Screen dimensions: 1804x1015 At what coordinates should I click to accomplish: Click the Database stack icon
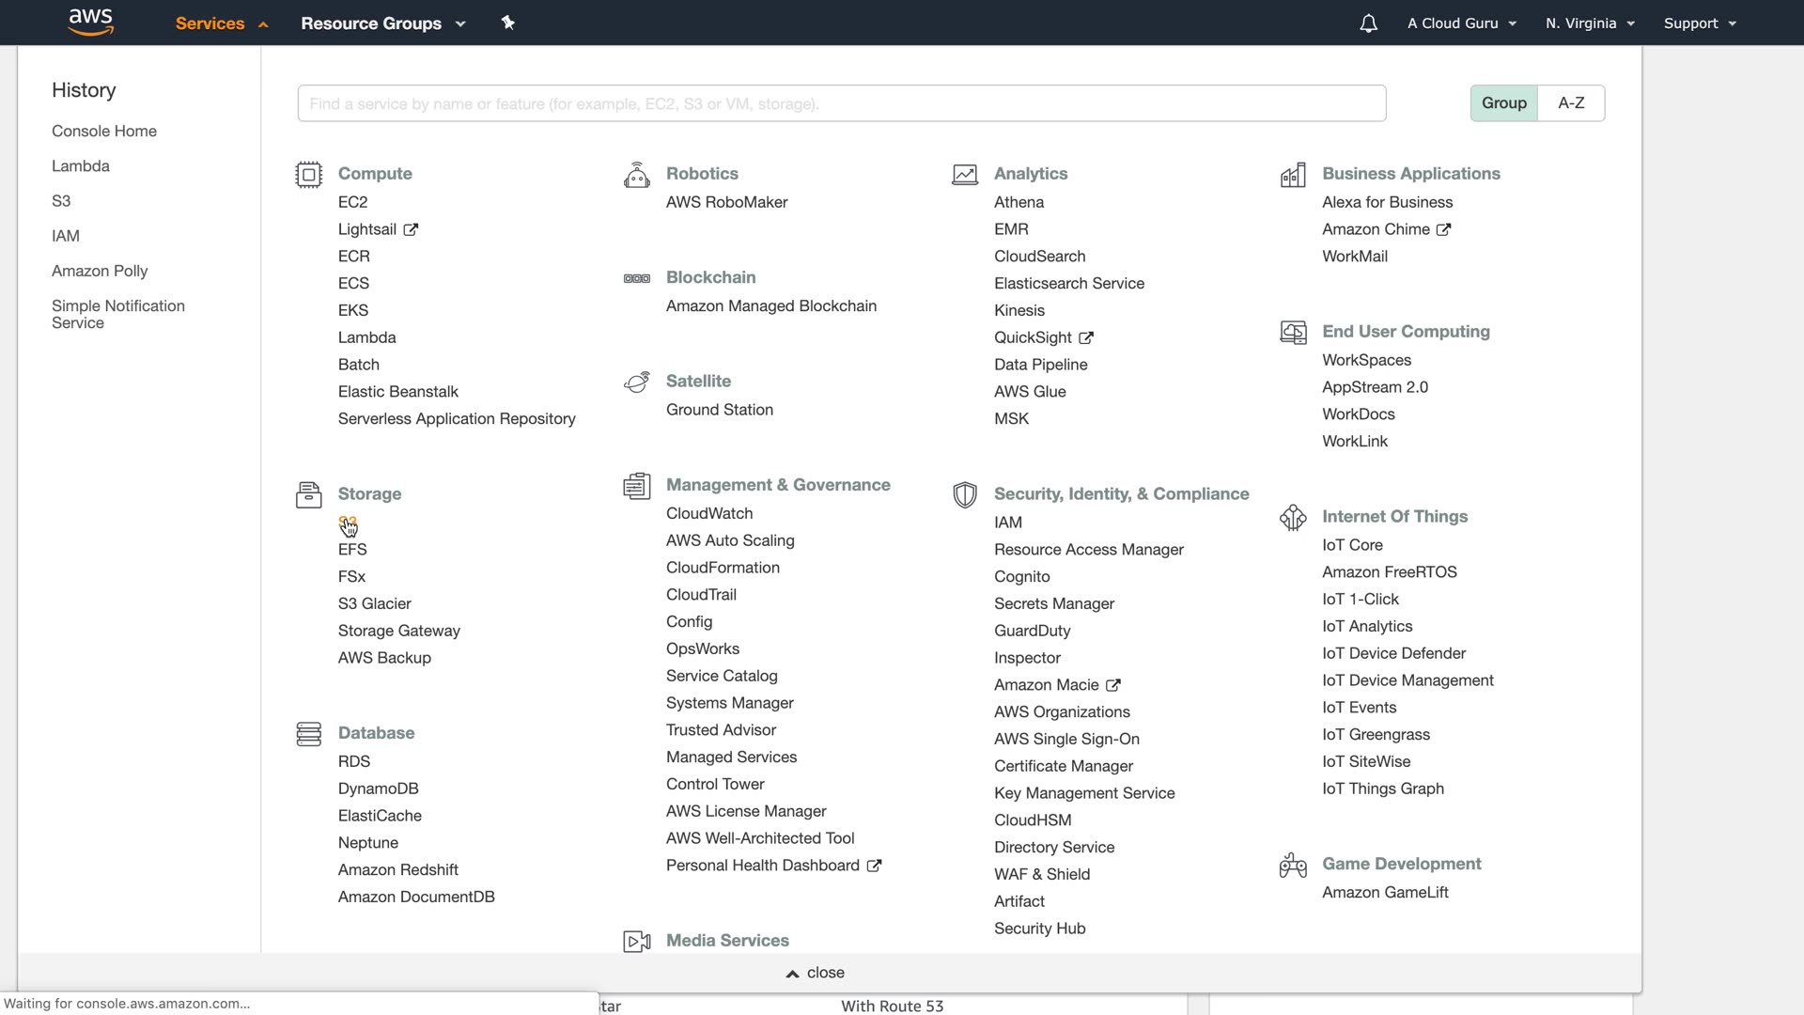(308, 734)
